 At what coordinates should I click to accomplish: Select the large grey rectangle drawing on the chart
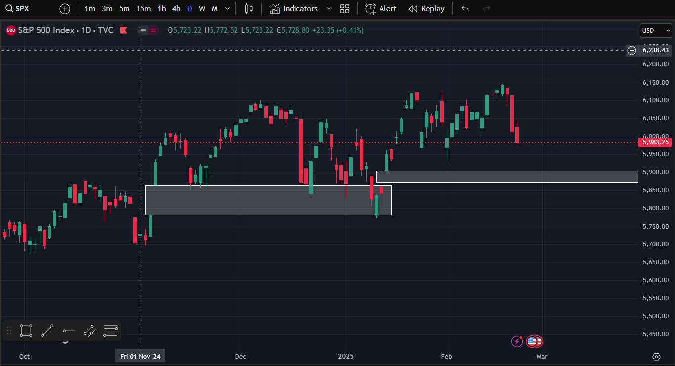click(268, 200)
